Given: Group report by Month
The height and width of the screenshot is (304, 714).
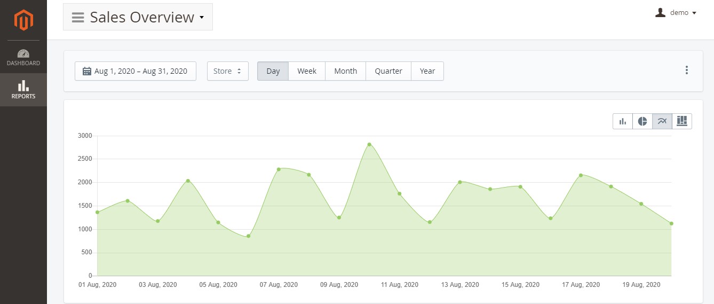Looking at the screenshot, I should (345, 71).
